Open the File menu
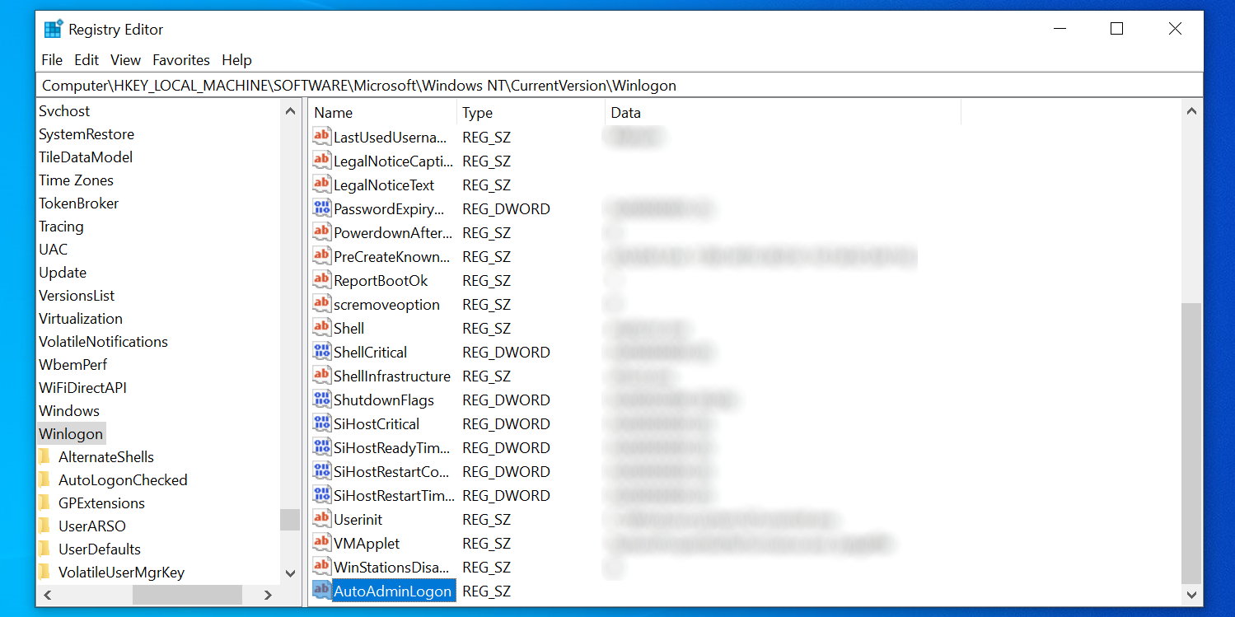 [52, 60]
